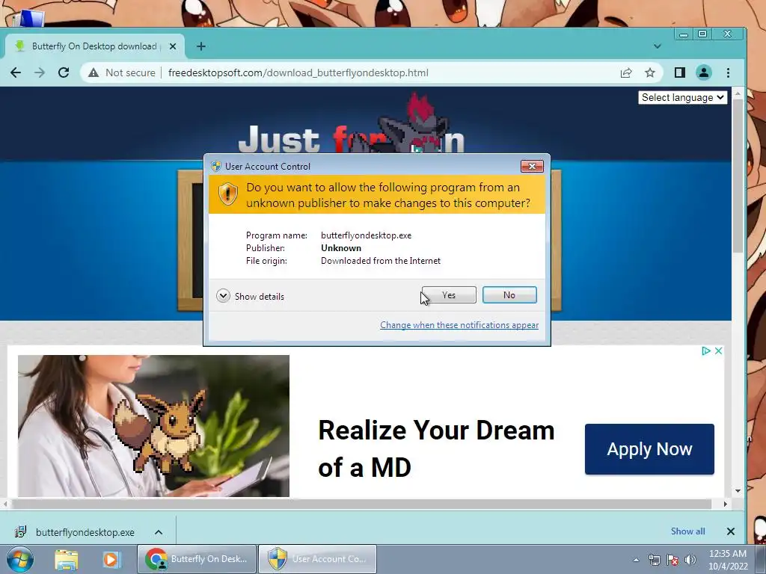
Task: Click the volume speaker icon
Action: 690,560
